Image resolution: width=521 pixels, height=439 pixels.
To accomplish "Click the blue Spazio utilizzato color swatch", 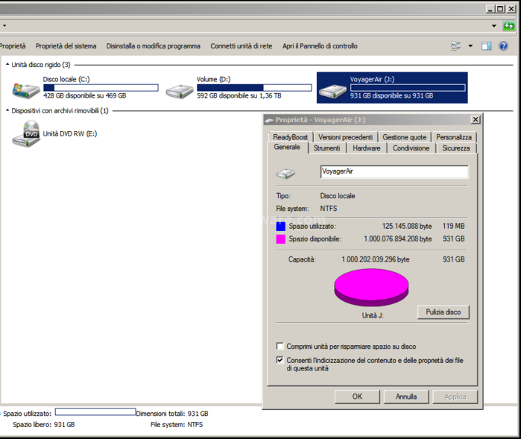I will (281, 227).
